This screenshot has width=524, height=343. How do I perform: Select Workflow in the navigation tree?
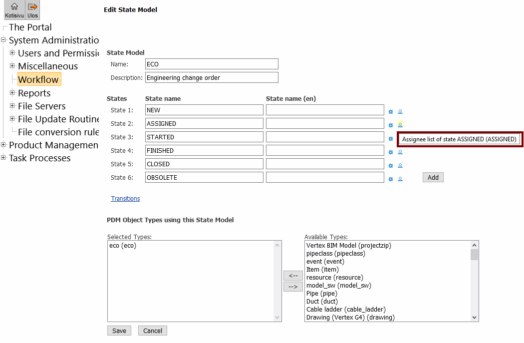pyautogui.click(x=38, y=79)
